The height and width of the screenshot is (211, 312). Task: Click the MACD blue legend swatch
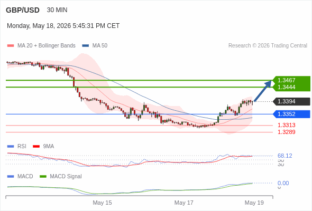pyautogui.click(x=11, y=177)
